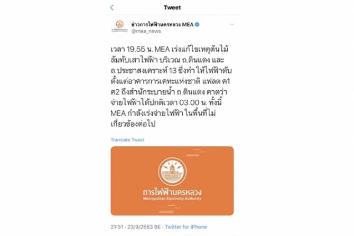Viewport: 354px width, 236px height.
Task: Click the 23/9/2563 BE date
Action: coord(144,226)
